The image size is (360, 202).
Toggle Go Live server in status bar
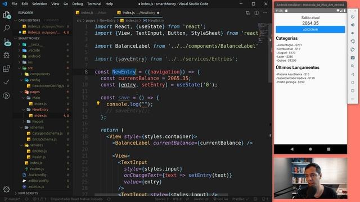[220, 199]
